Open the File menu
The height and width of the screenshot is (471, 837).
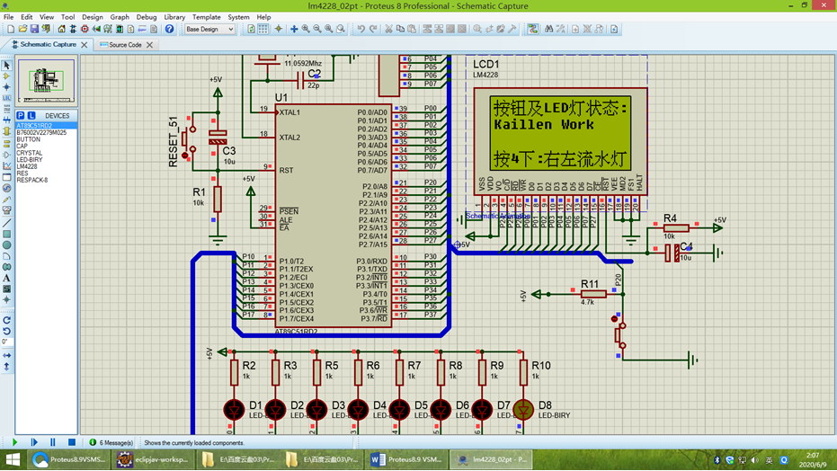[x=9, y=17]
